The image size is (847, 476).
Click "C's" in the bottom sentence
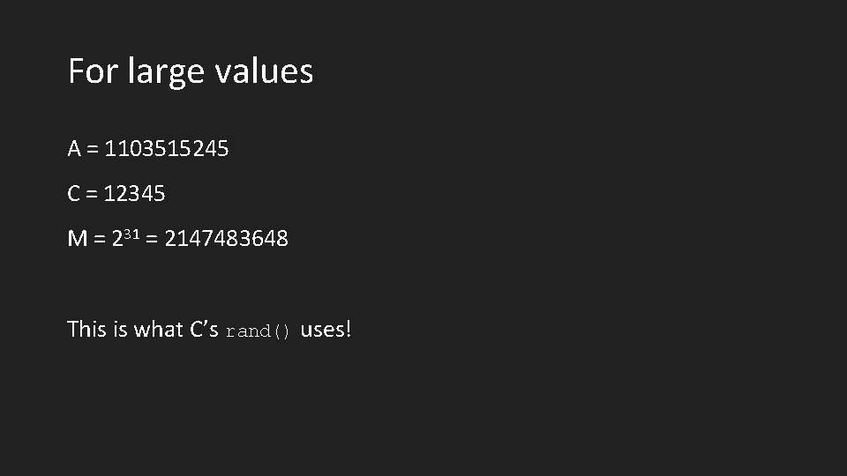(205, 330)
